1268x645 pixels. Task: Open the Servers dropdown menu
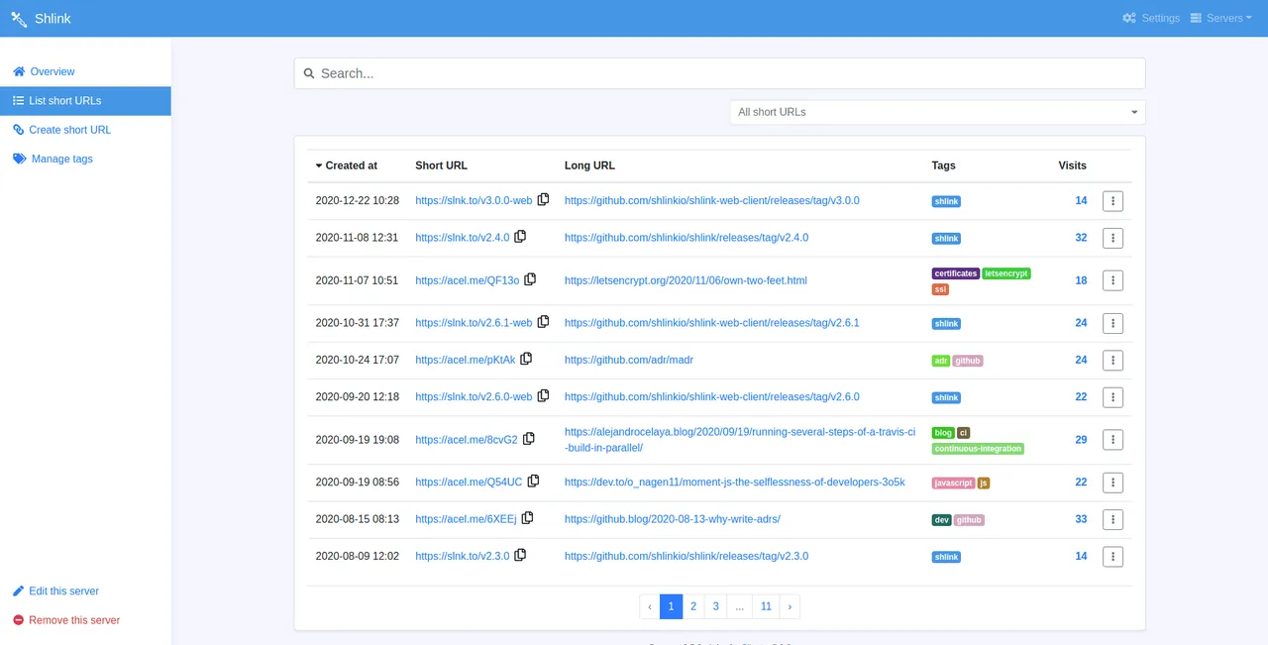pos(1220,18)
